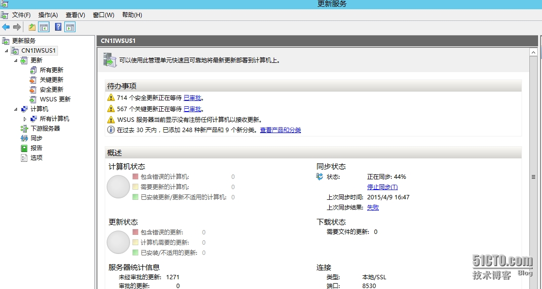Image resolution: width=542 pixels, height=289 pixels.
Task: Click warning icon beside 714 个安全更新
Action: click(x=111, y=97)
